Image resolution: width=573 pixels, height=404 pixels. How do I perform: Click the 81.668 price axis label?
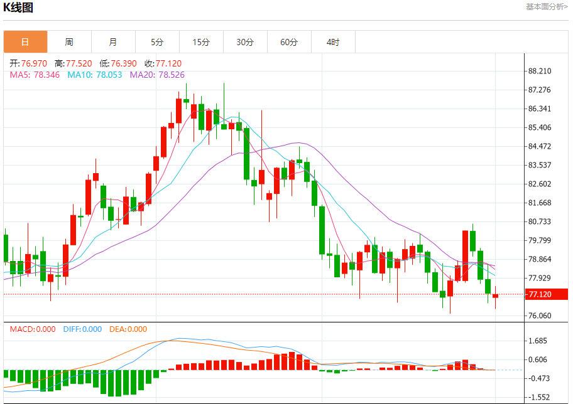point(540,203)
